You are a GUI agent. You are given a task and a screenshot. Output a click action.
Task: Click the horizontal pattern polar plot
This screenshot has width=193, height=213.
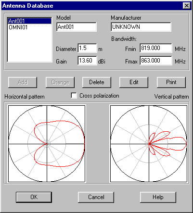tap(47, 144)
